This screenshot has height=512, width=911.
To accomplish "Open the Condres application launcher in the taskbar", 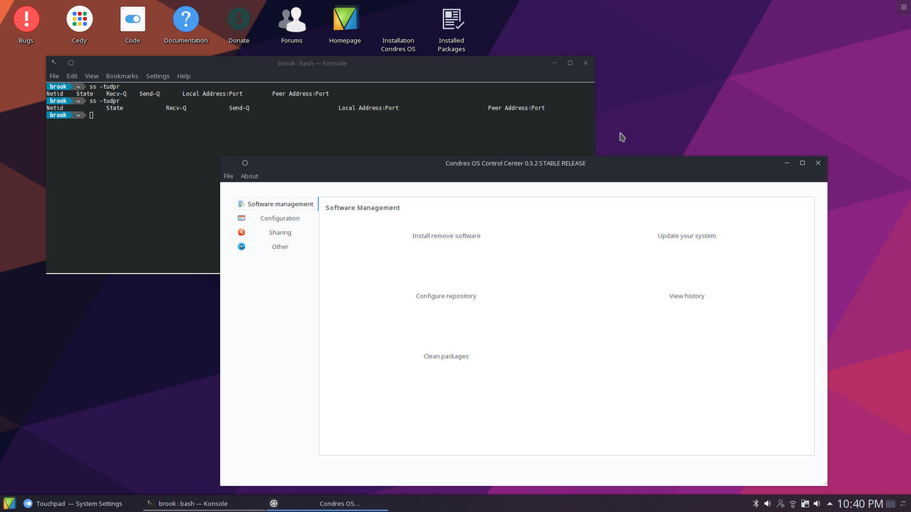I will [x=9, y=503].
